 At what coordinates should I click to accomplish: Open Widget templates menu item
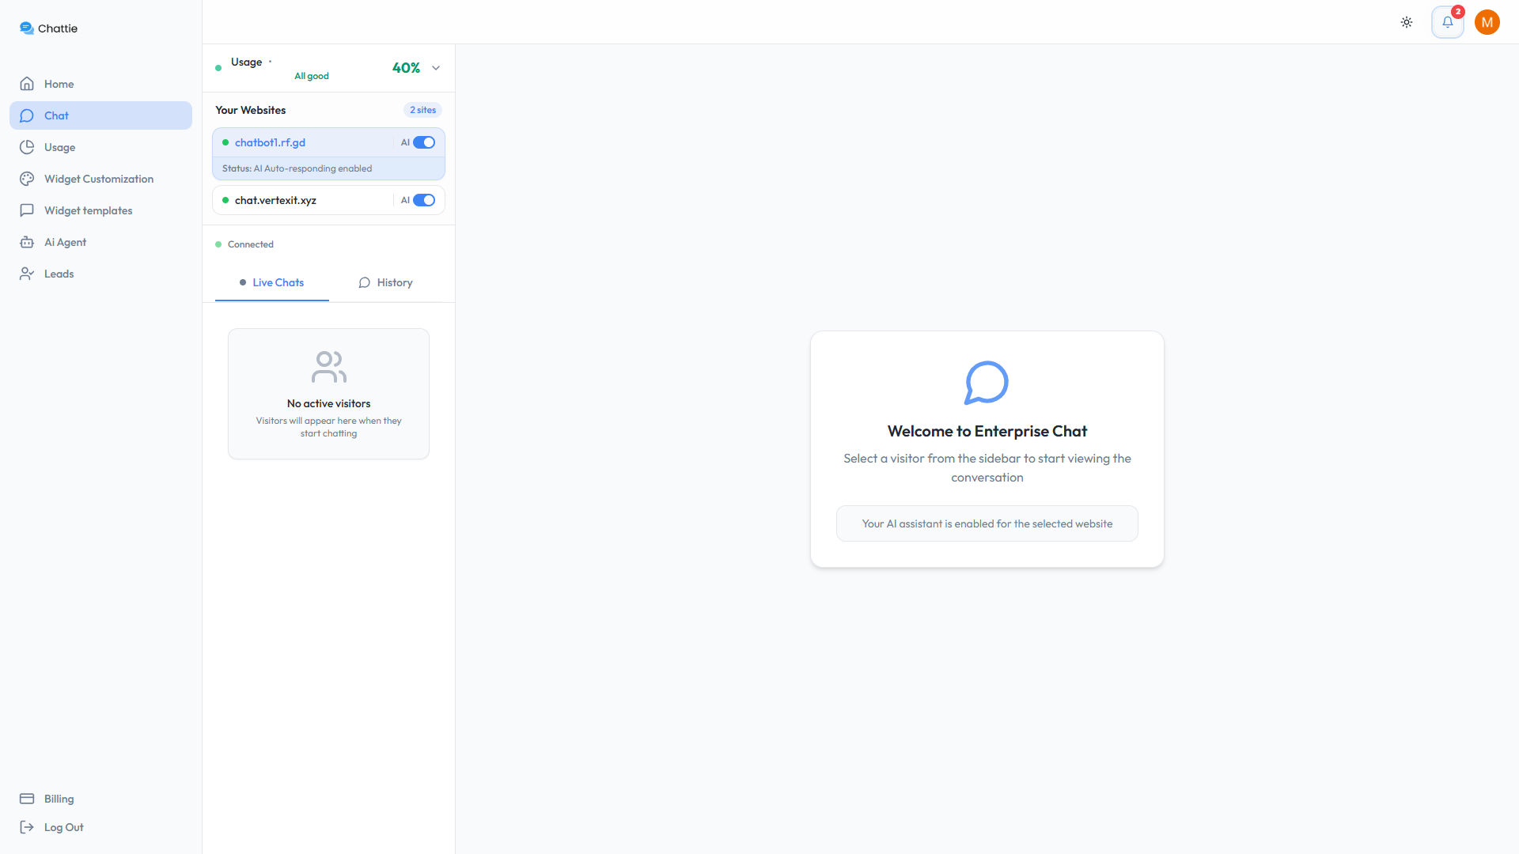88,210
